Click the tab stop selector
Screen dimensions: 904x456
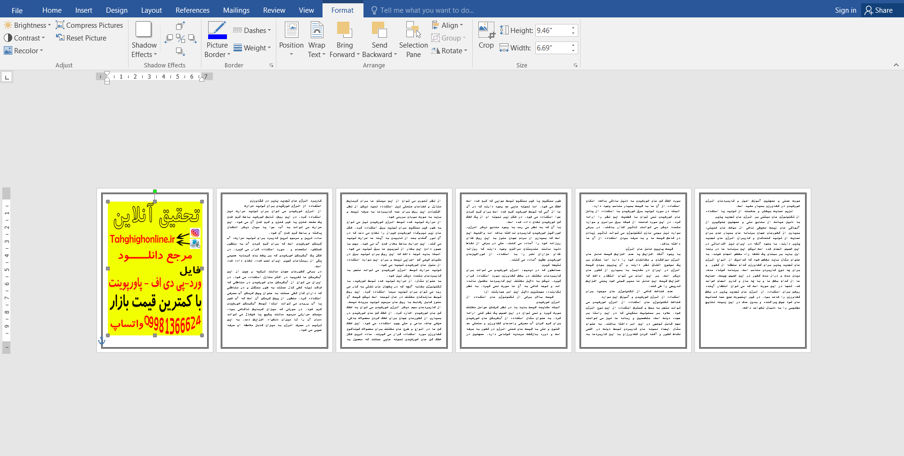click(x=7, y=77)
